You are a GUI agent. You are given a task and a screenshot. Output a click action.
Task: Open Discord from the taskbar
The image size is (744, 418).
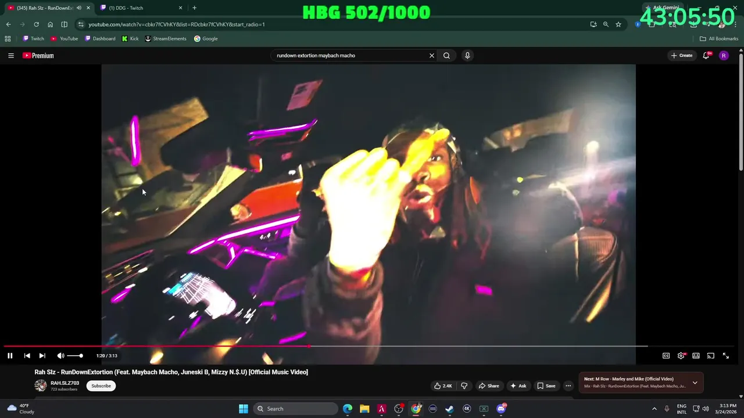pos(501,409)
